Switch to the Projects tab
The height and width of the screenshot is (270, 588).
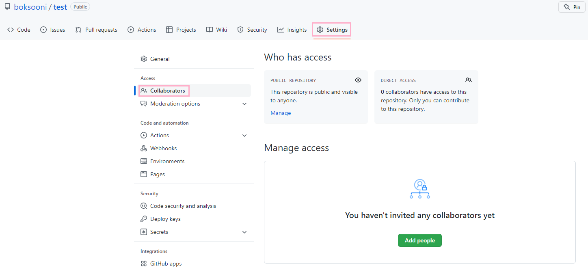point(181,30)
